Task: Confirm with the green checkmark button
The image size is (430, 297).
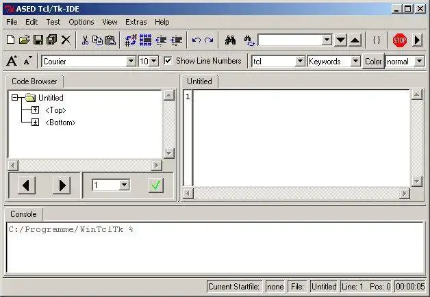Action: point(155,185)
